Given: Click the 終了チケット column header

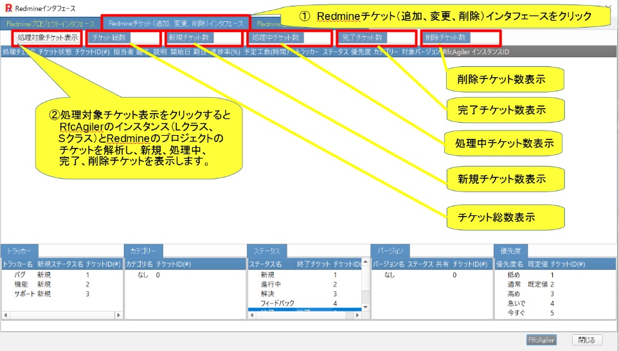Looking at the screenshot, I should click(x=314, y=264).
